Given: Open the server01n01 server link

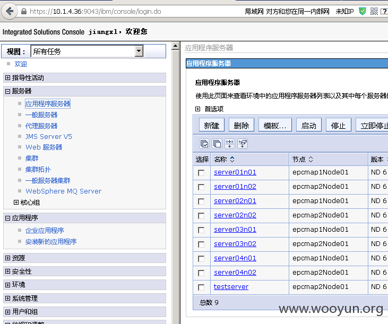Looking at the screenshot, I should [x=235, y=172].
